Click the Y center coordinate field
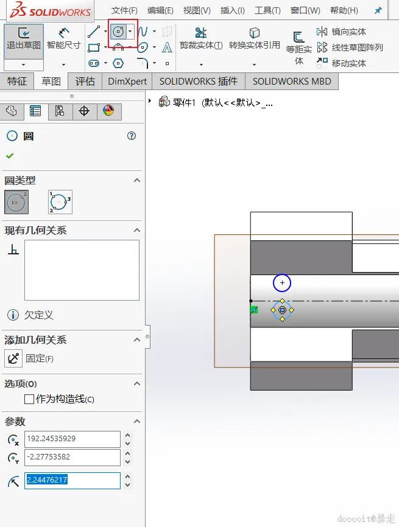This screenshot has width=399, height=527. pyautogui.click(x=72, y=458)
